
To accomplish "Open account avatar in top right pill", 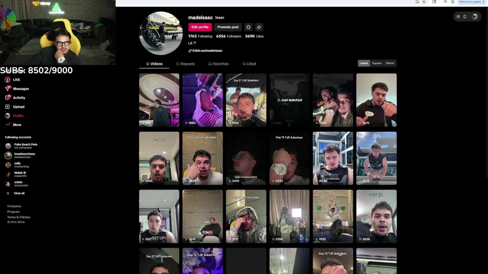I will (475, 17).
